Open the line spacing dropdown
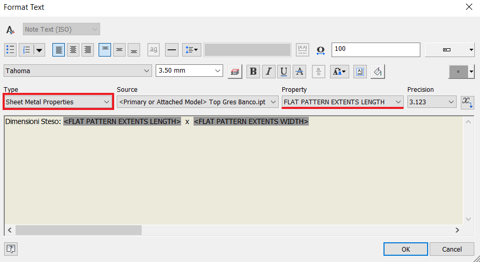This screenshot has height=262, width=480. tap(191, 50)
